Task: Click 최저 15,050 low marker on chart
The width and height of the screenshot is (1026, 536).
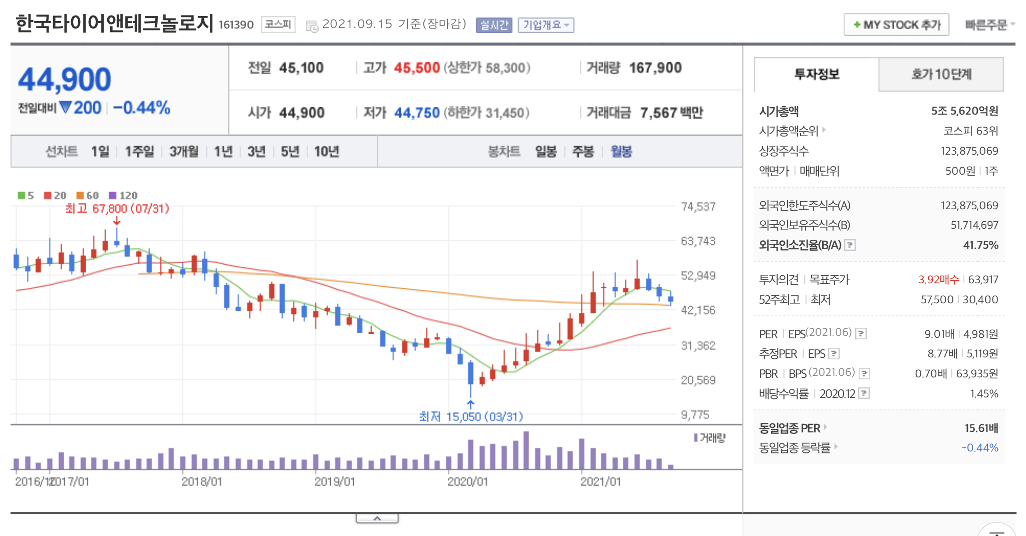Action: (x=471, y=416)
